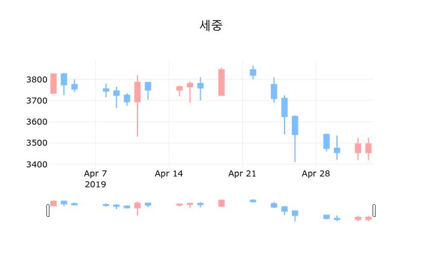Click the Apr 28 x-axis date label
Viewport: 422px width, 271px height.
(316, 174)
